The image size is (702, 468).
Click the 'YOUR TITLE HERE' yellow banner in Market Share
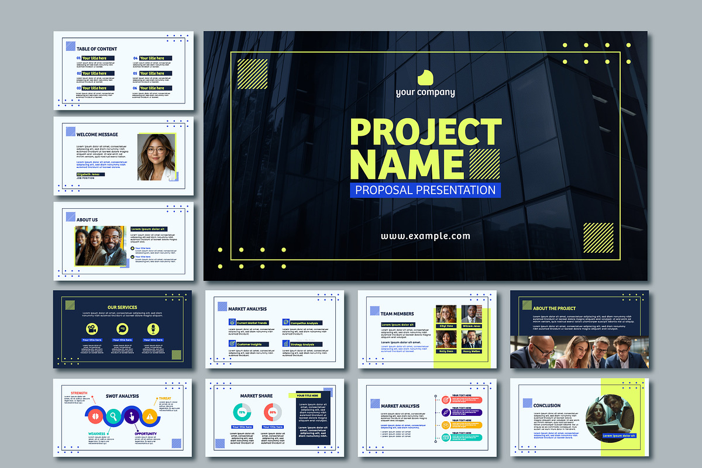tap(305, 395)
